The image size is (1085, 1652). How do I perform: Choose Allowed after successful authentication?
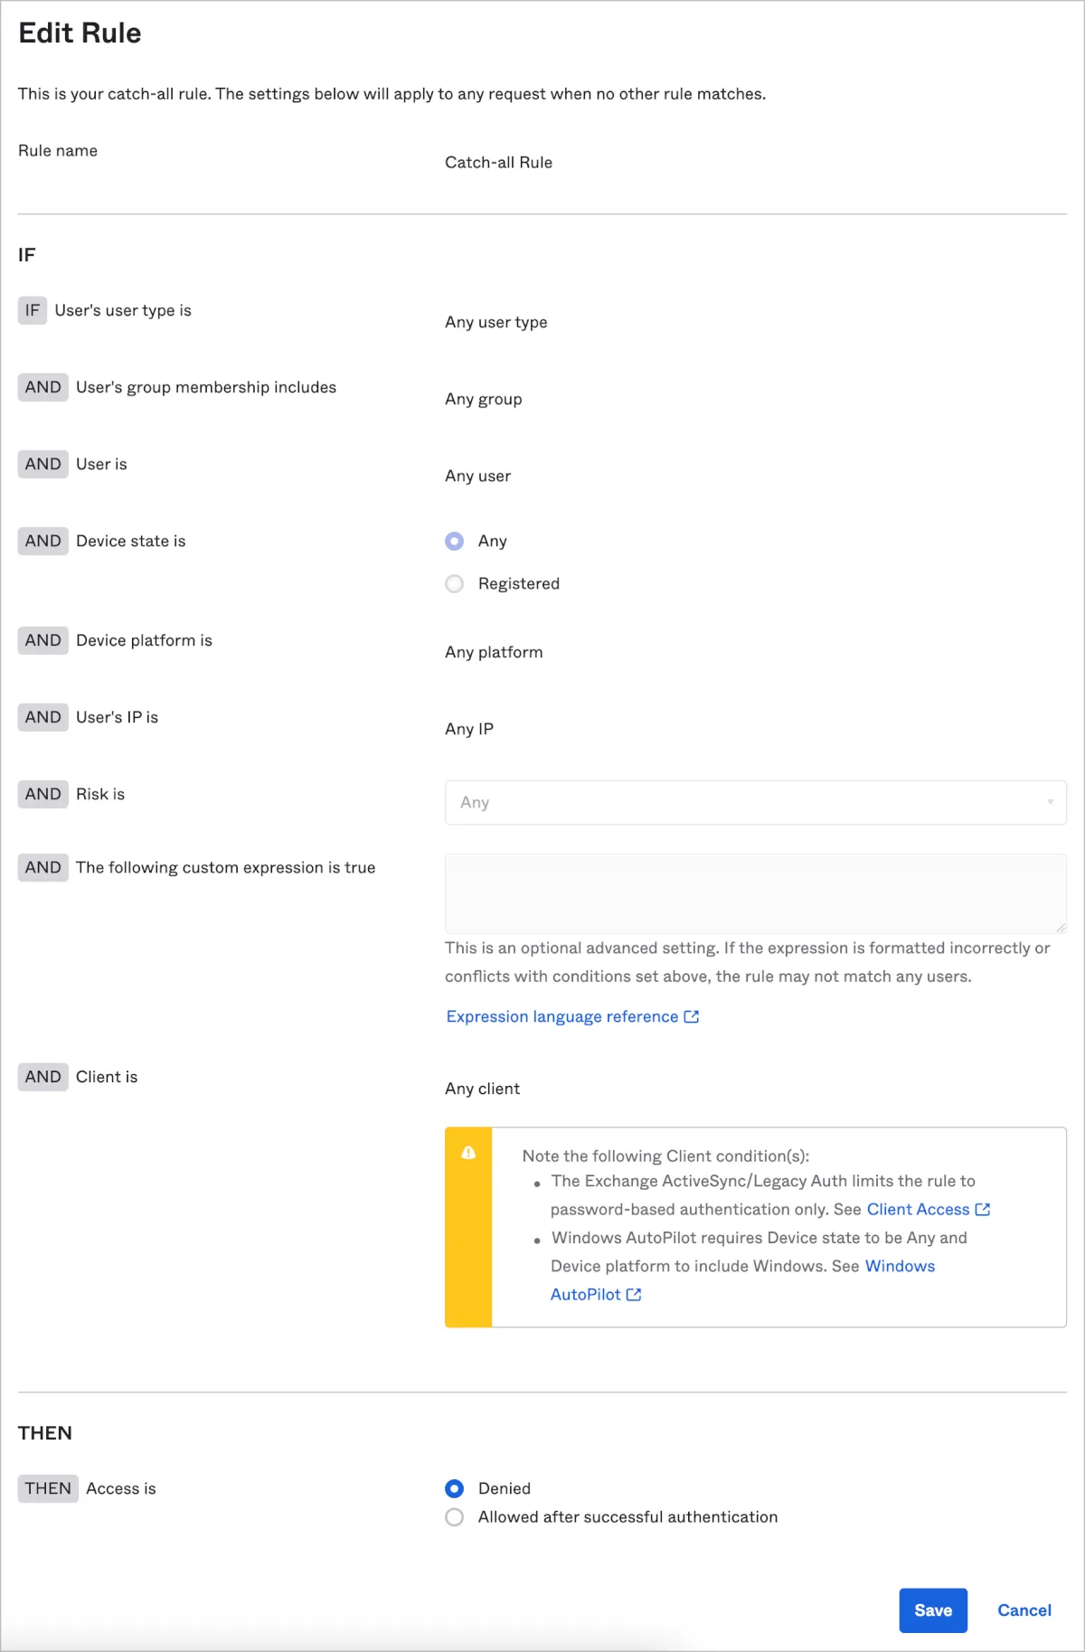pyautogui.click(x=455, y=1516)
